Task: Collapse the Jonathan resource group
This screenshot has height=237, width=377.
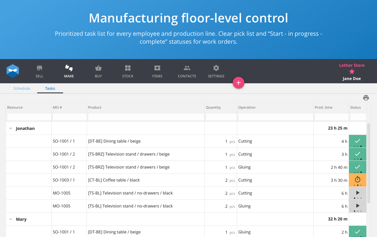Action: pos(11,128)
